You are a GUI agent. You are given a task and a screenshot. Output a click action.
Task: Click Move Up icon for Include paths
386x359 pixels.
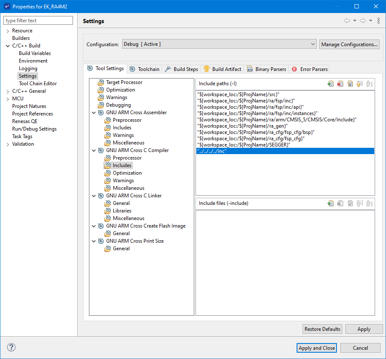pyautogui.click(x=360, y=84)
